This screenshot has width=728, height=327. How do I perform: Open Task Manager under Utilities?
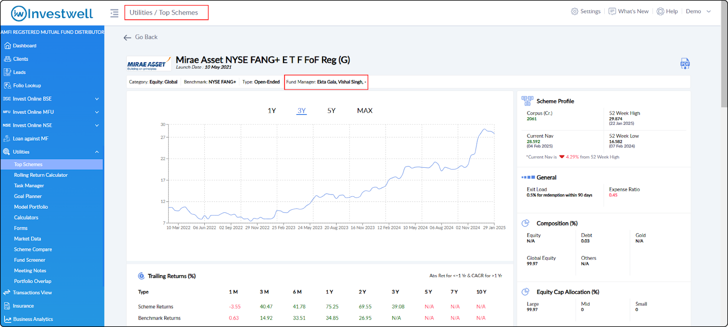(29, 186)
